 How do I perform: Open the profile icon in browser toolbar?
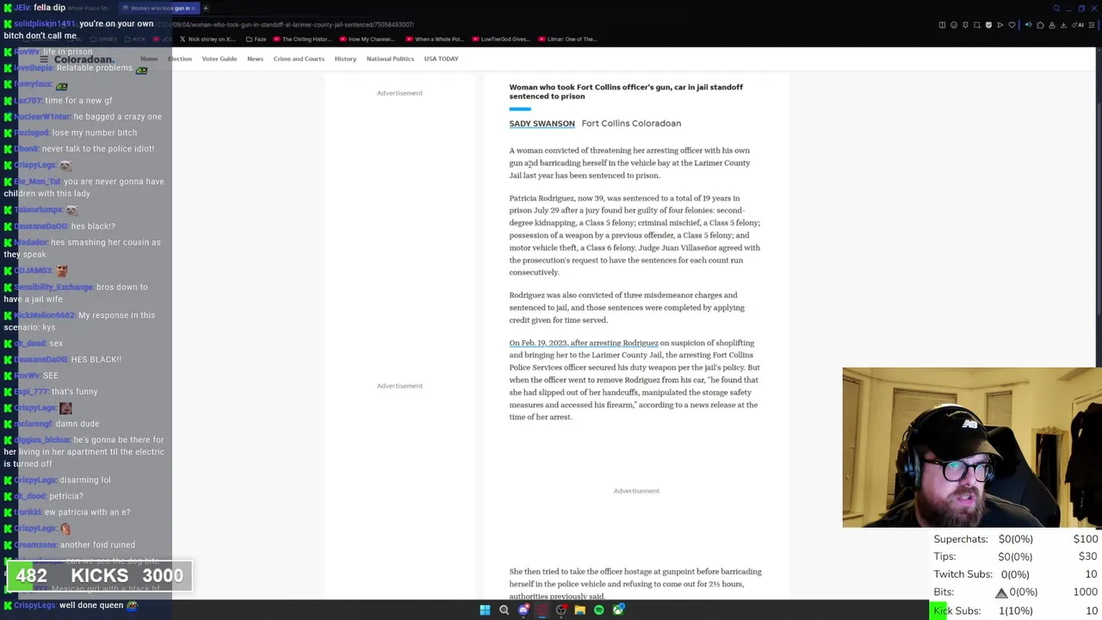click(1052, 25)
